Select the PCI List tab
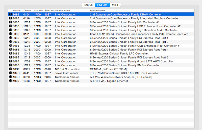The image size is (202, 130). (x=102, y=5)
